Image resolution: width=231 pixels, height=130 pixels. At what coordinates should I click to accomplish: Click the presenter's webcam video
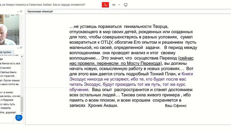click(10, 30)
